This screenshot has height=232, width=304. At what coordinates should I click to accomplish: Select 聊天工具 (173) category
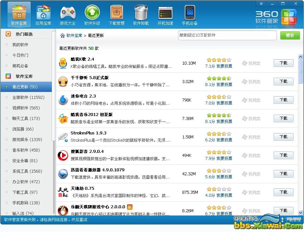26,118
